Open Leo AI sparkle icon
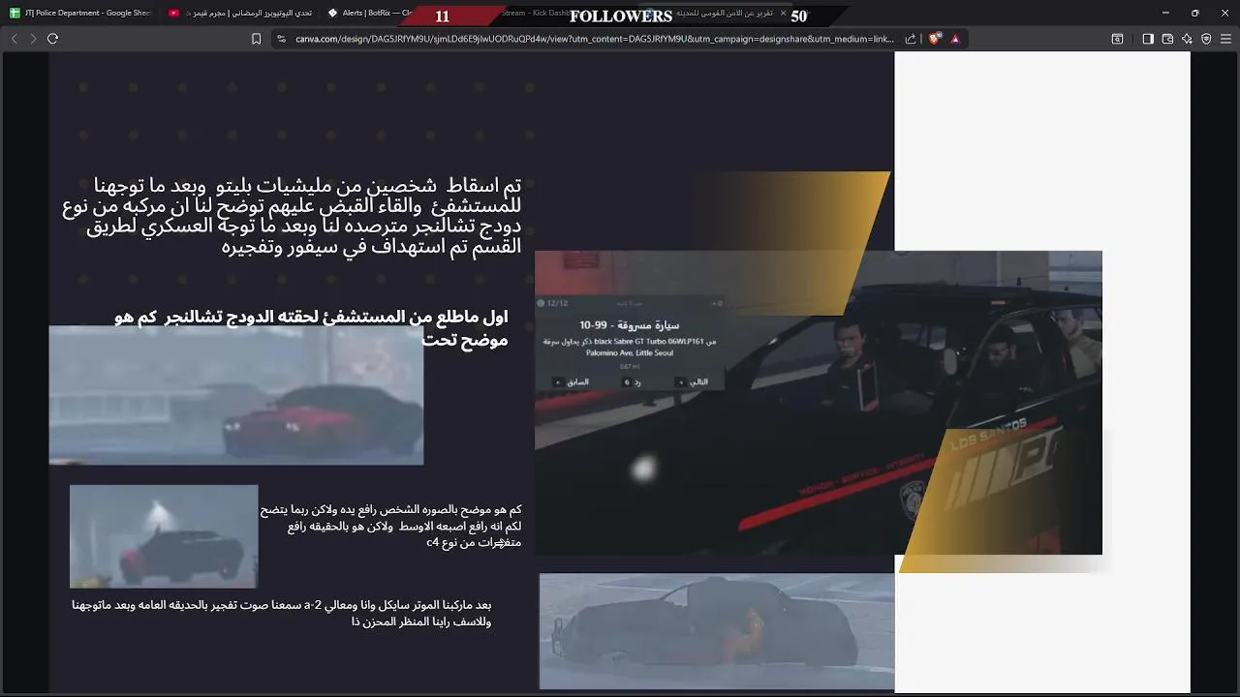 1187,39
